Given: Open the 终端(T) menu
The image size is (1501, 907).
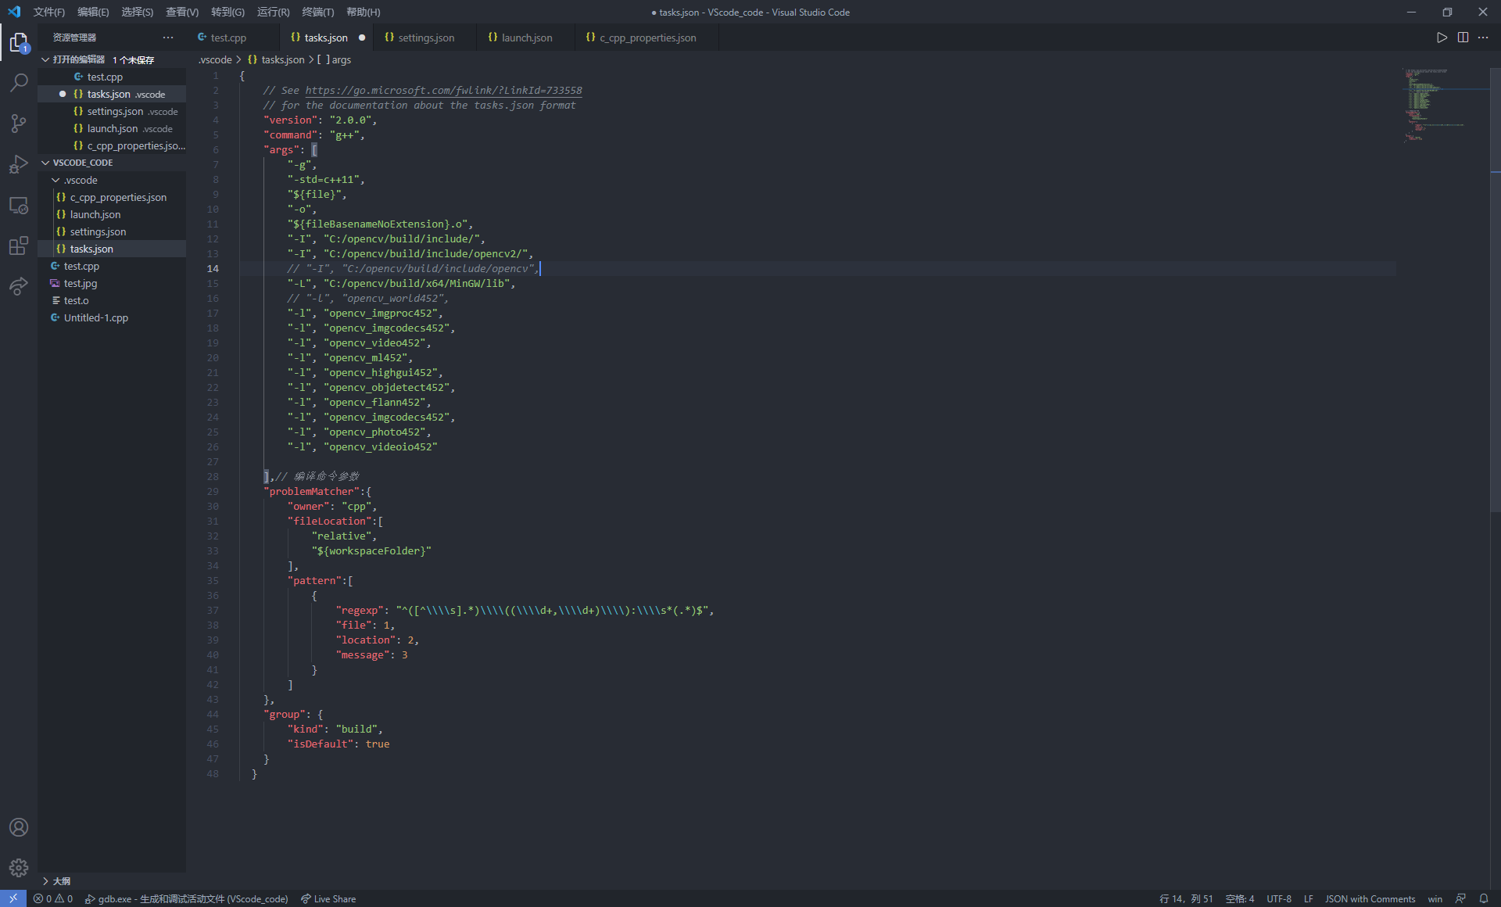Looking at the screenshot, I should (317, 12).
